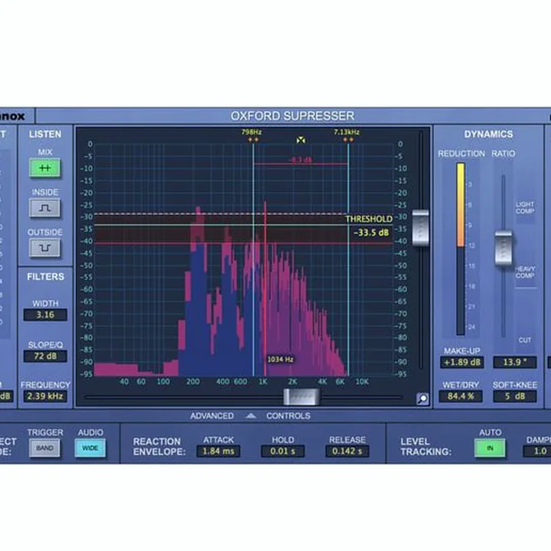Click the LIGHT COMP ratio label

tap(525, 207)
